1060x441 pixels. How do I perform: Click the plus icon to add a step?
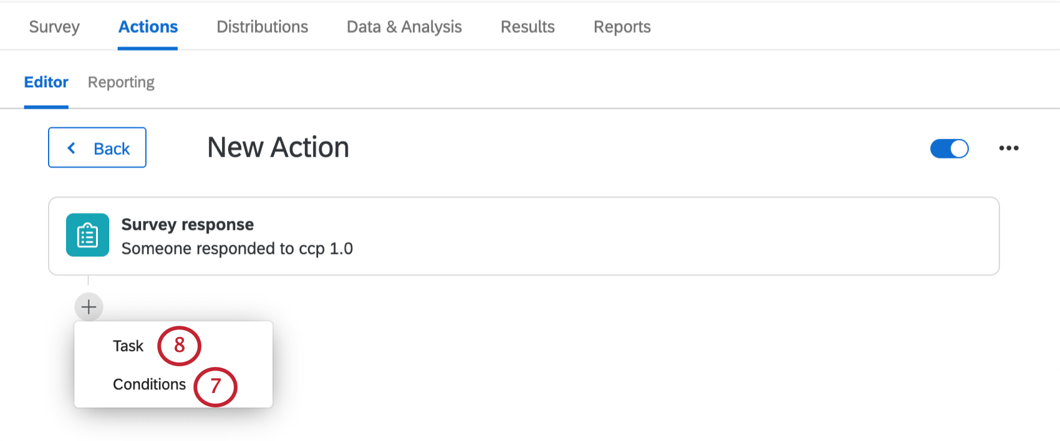point(89,307)
